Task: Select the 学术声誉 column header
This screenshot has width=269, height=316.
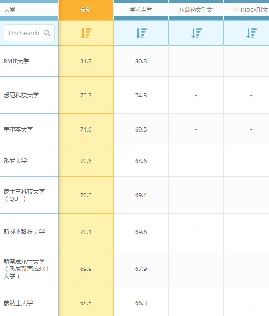Action: click(141, 10)
